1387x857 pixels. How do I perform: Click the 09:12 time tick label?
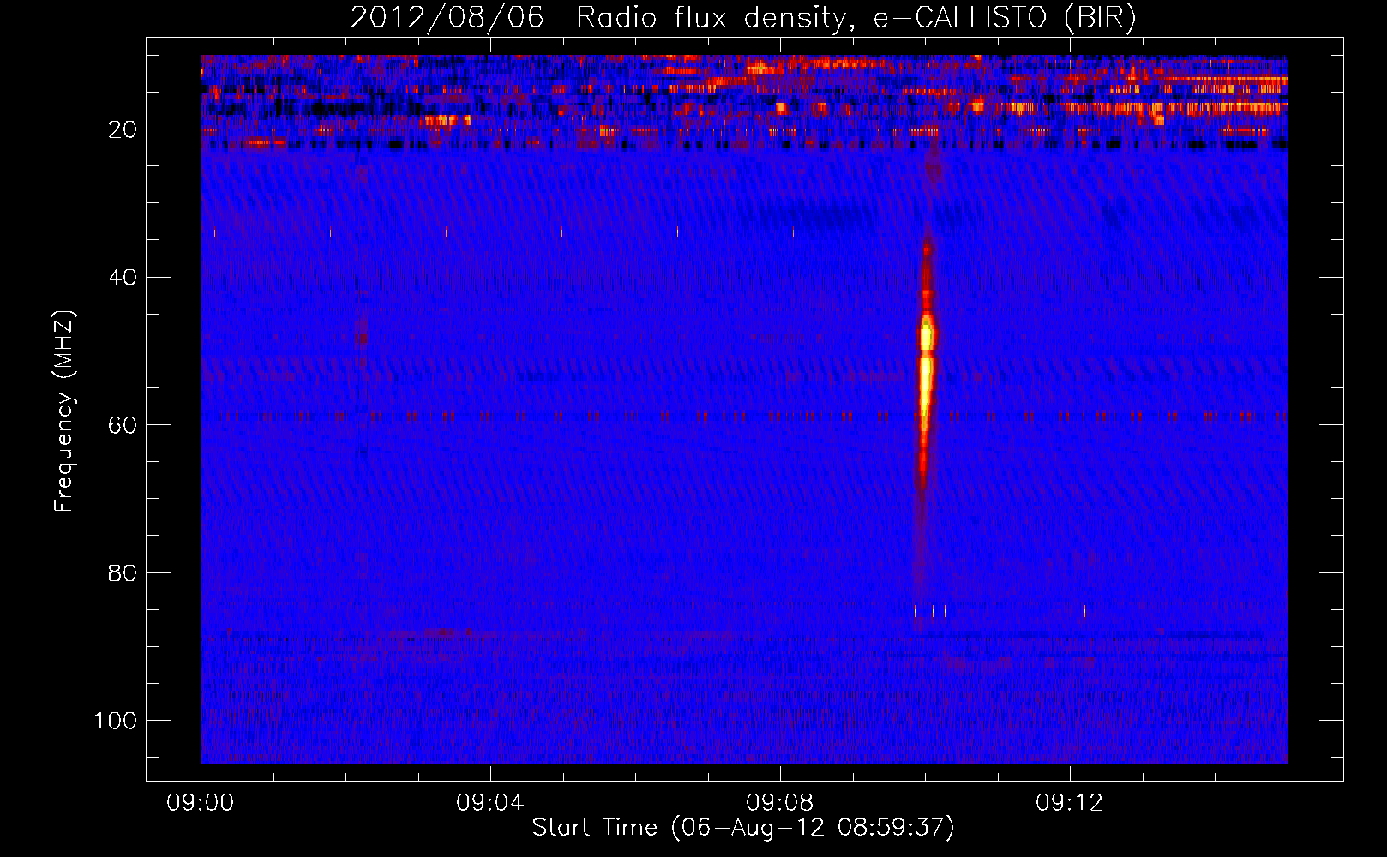tap(1070, 803)
